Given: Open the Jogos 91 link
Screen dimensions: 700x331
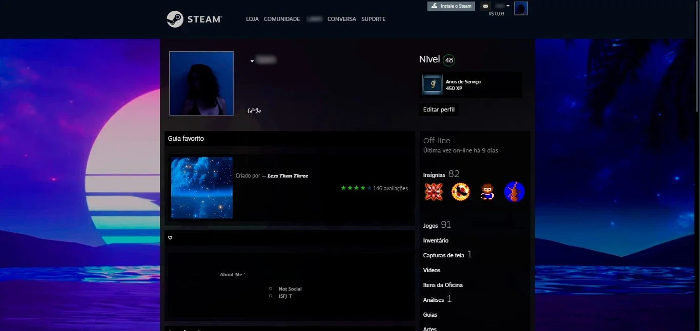Looking at the screenshot, I should 437,225.
